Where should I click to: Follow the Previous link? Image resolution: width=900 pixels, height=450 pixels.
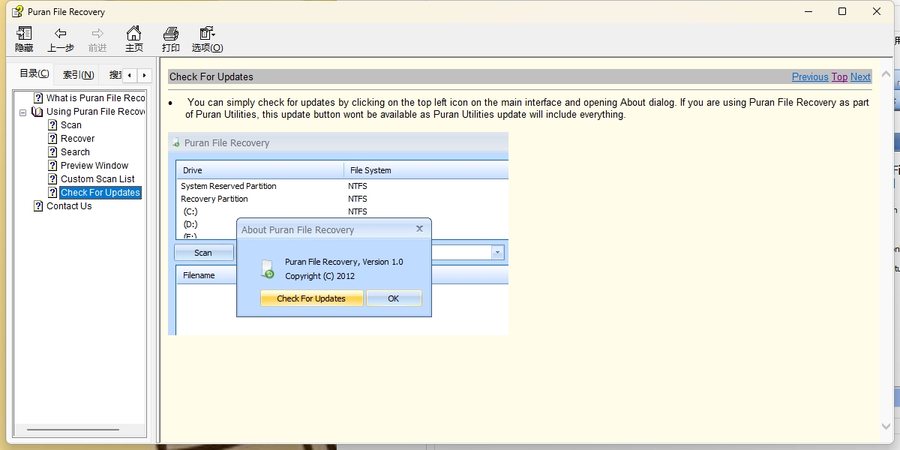pos(810,76)
